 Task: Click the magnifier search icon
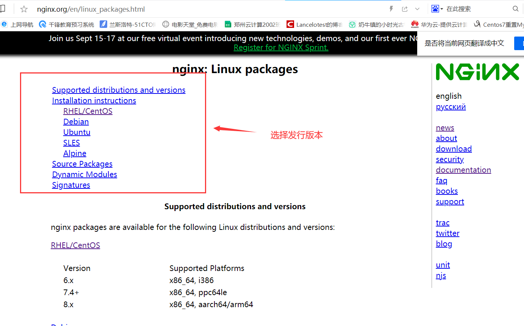516,9
